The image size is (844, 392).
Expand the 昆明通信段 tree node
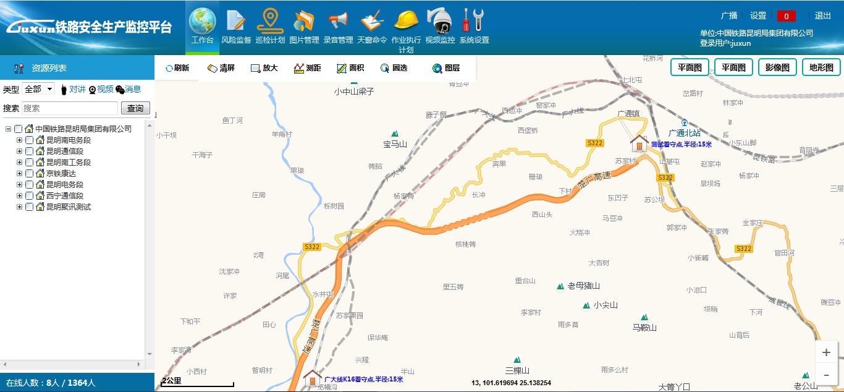[x=19, y=151]
